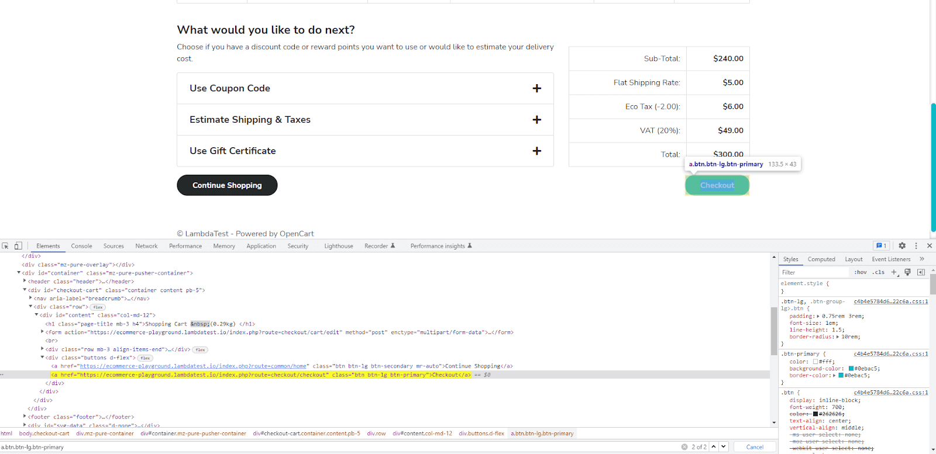Select the Styles tab
The height and width of the screenshot is (454, 936).
tap(791, 259)
